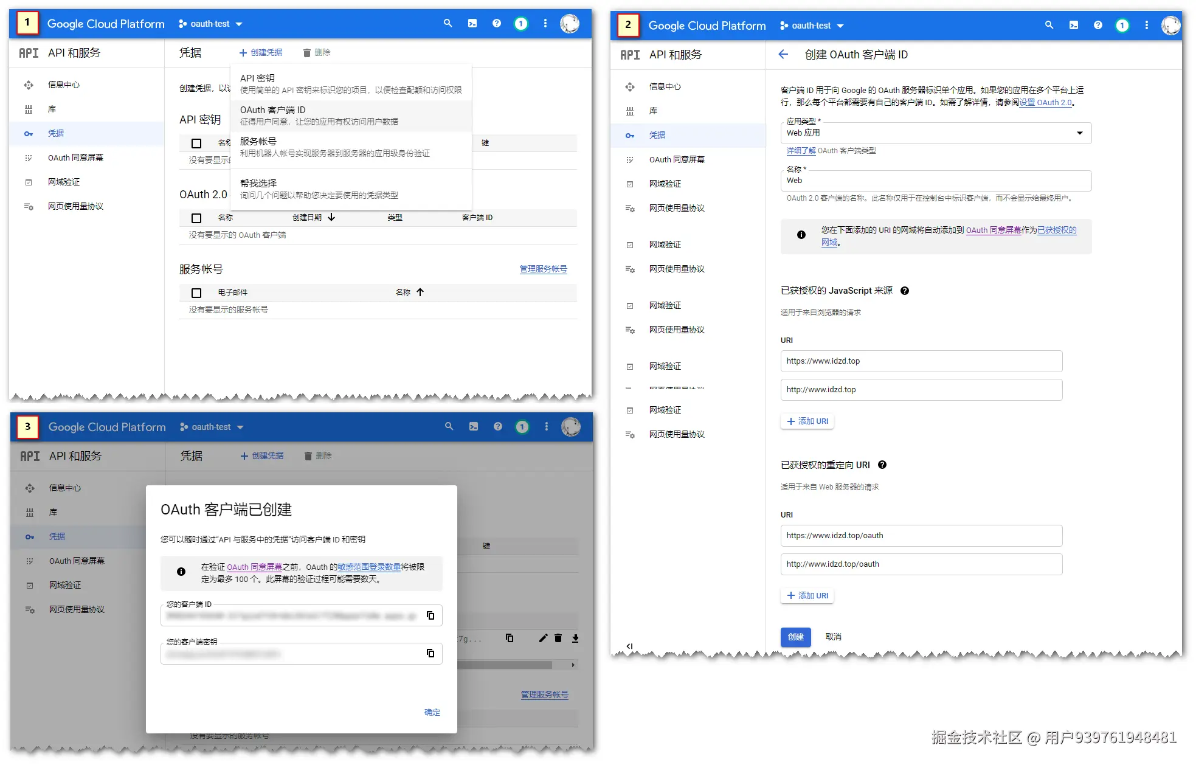This screenshot has width=1196, height=765.
Task: Expand oauth-test project selector in panel 1
Action: click(210, 24)
